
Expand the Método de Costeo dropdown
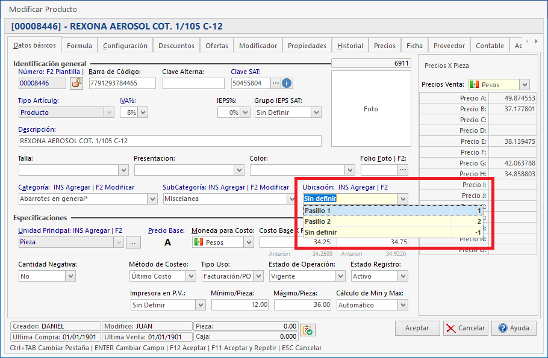click(x=190, y=276)
